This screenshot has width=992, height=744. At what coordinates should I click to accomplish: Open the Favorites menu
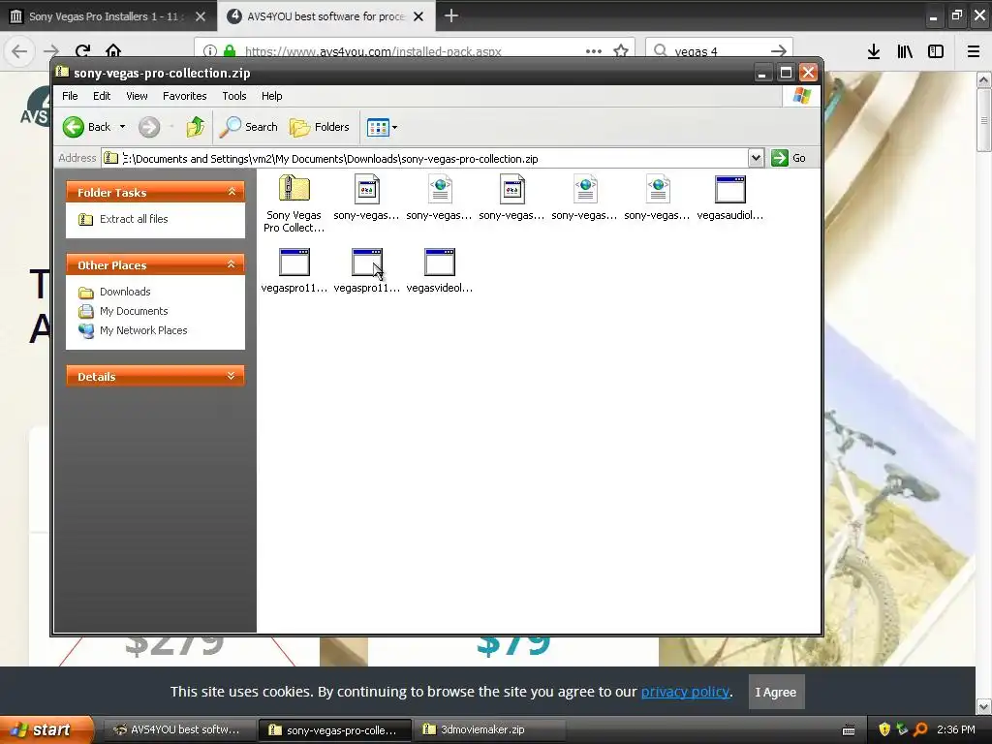pyautogui.click(x=185, y=96)
